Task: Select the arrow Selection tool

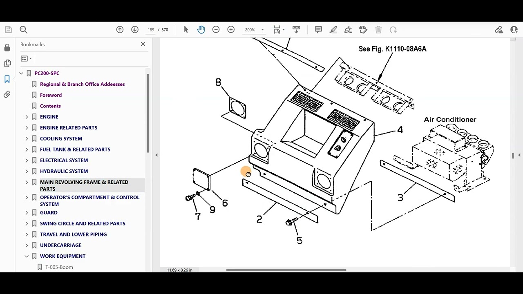Action: (x=186, y=29)
